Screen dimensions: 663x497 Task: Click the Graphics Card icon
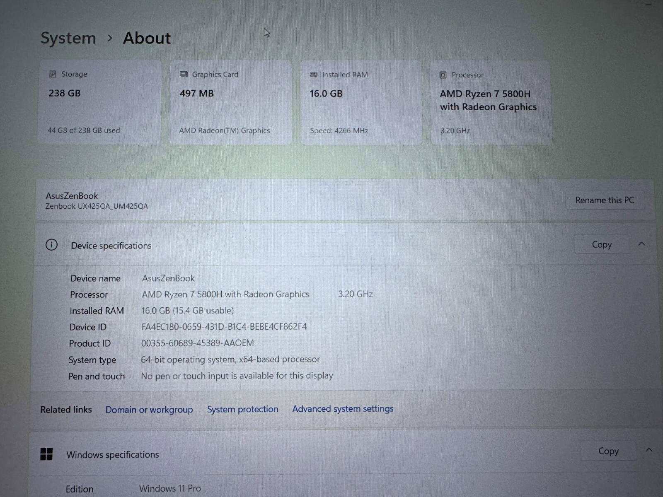tap(184, 74)
